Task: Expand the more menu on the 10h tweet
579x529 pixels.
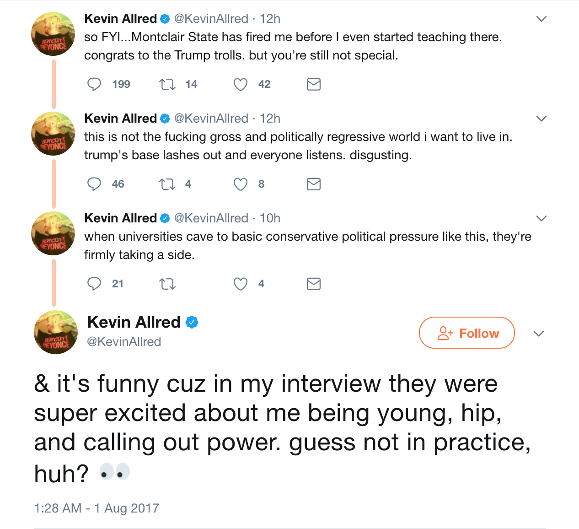Action: pos(541,218)
